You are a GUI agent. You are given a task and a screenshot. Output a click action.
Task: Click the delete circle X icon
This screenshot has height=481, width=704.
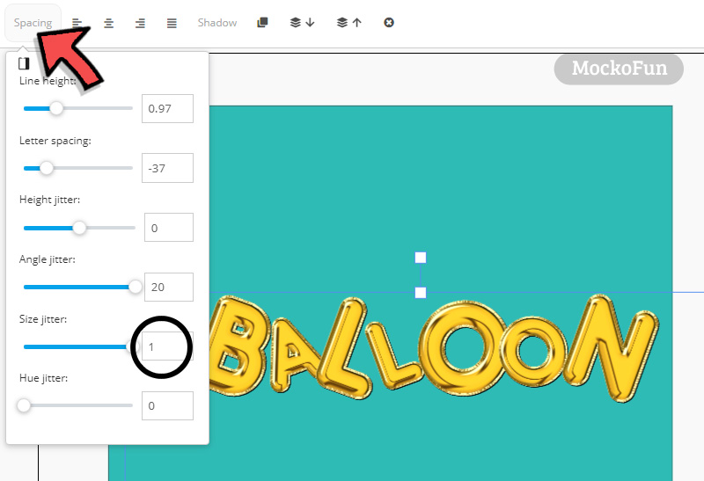(389, 23)
